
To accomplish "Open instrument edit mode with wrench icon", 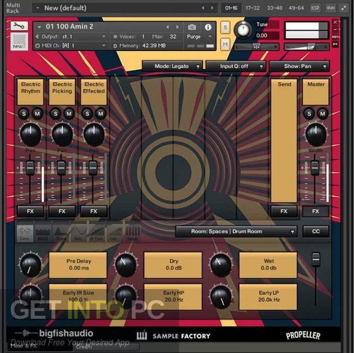I will 19,26.
